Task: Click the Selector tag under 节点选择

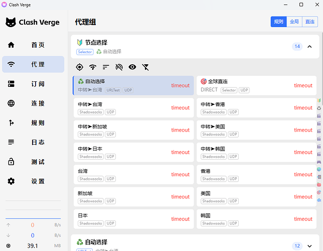Action: pos(85,52)
